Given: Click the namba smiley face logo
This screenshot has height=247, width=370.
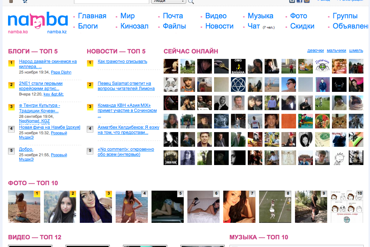Looking at the screenshot, I should coord(38,21).
